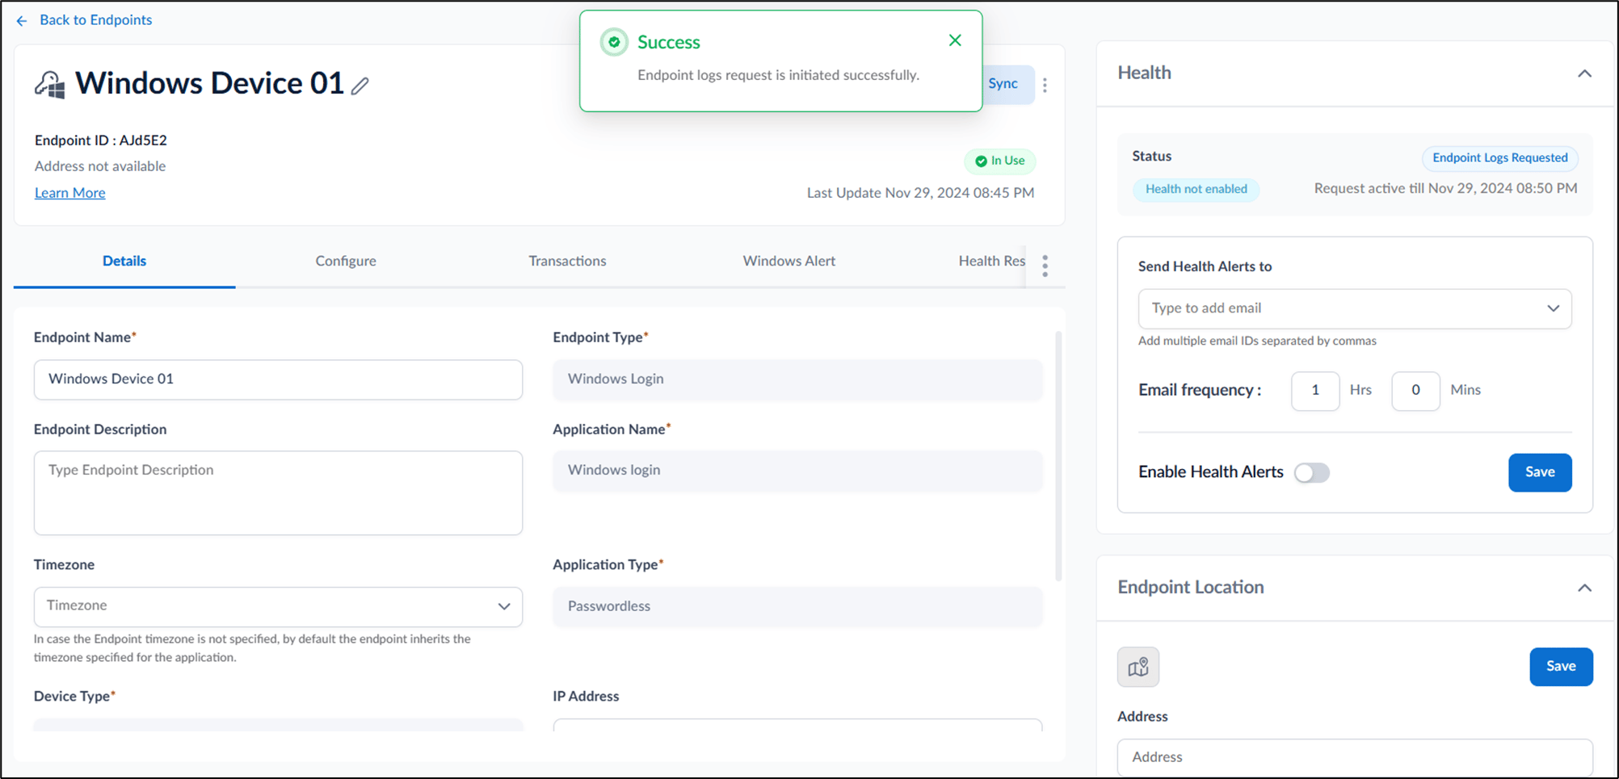
Task: Focus the Endpoint Description text area
Action: click(278, 492)
